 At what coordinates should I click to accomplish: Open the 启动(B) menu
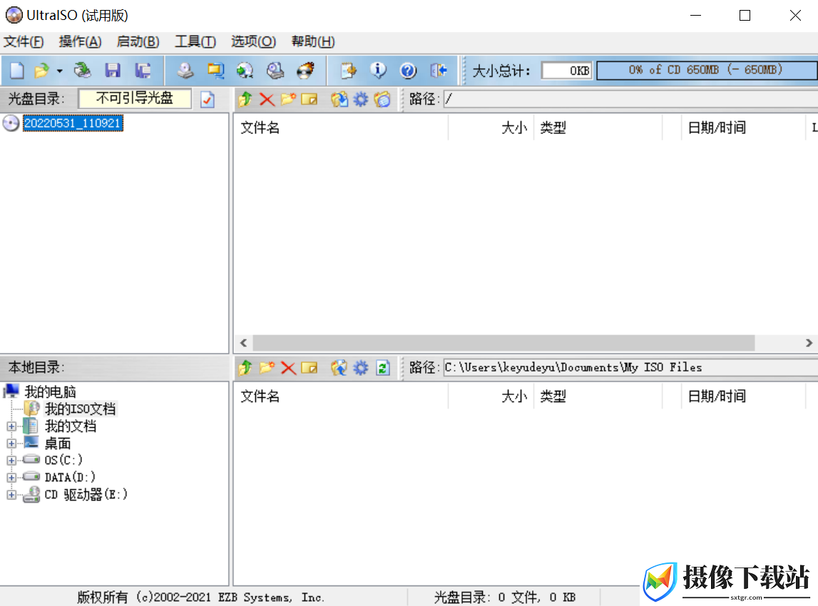coord(138,42)
